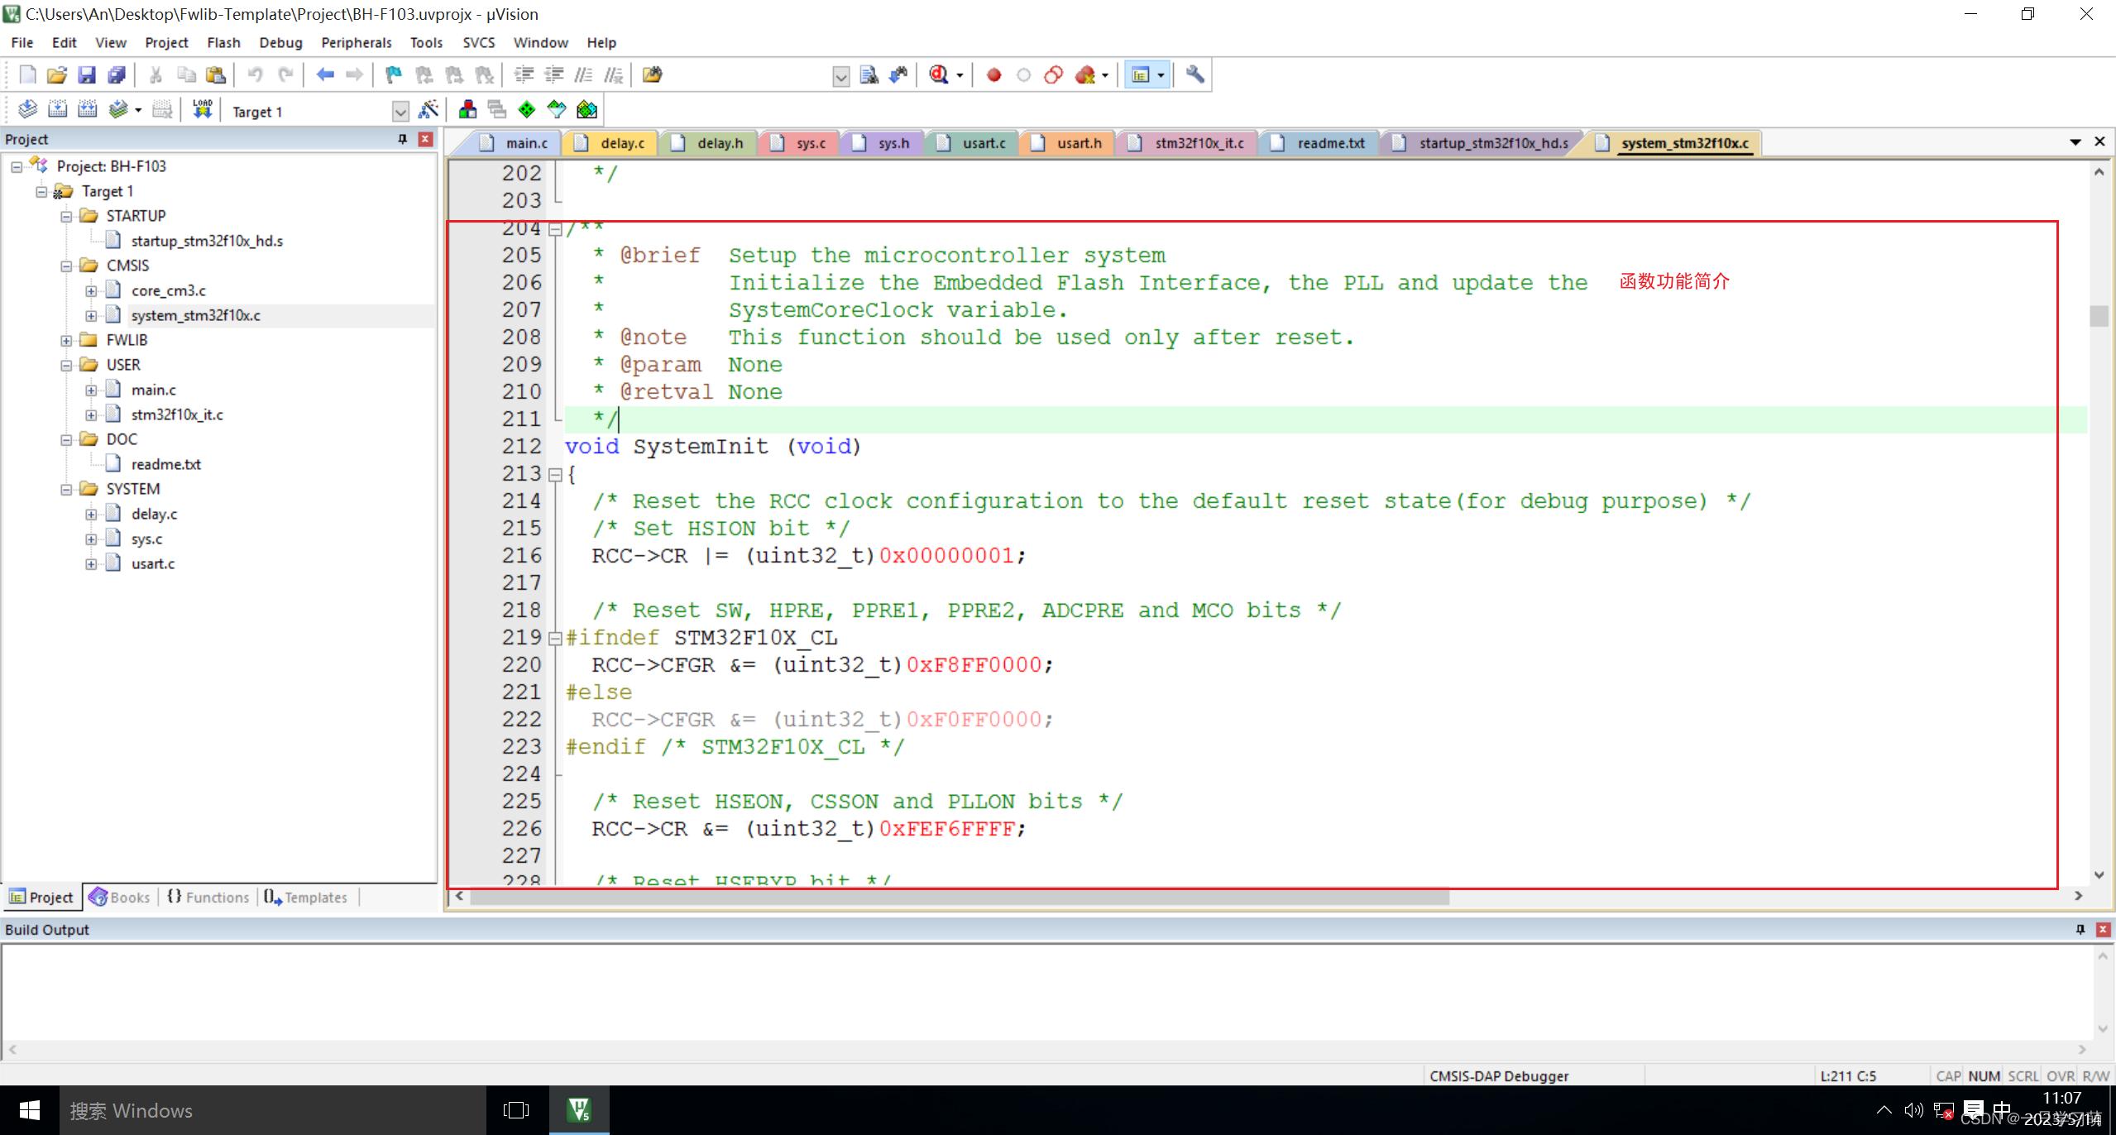Screen dimensions: 2116x1135
Task: Indent selected lines with the indent icon
Action: 524,75
